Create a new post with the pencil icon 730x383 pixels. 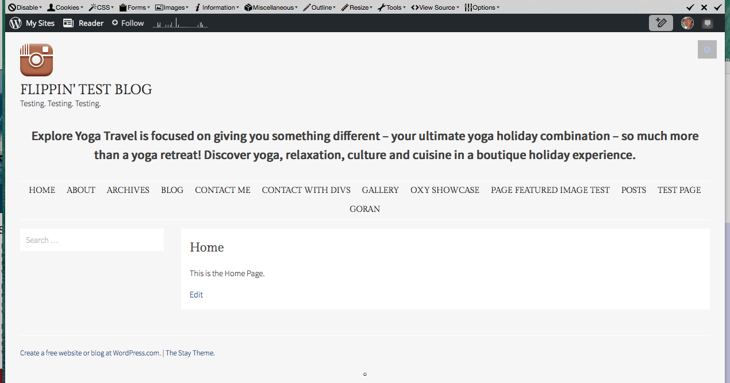tap(660, 23)
